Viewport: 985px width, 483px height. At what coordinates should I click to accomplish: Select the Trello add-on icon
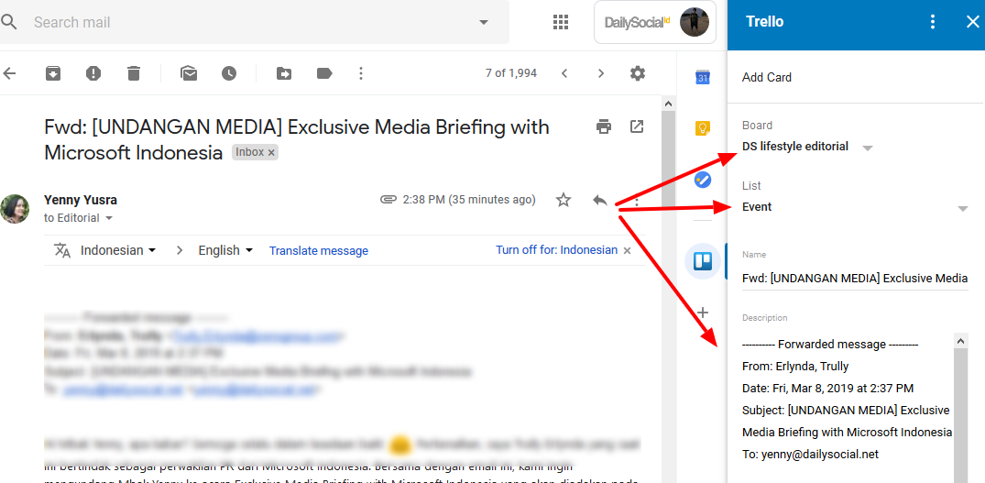tap(702, 260)
